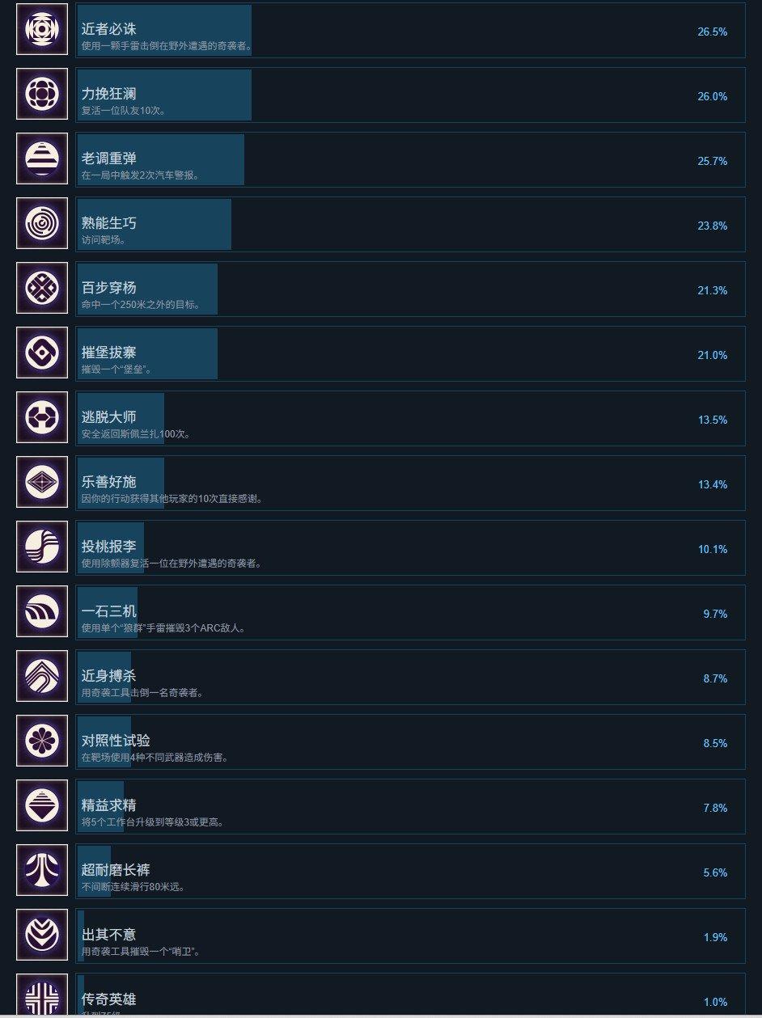Click the 超耐磨长裤 achievement icon
This screenshot has width=762, height=1018.
pyautogui.click(x=41, y=871)
